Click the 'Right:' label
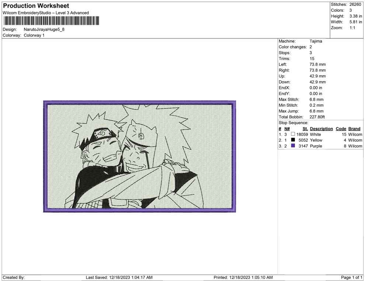Image resolution: width=365 pixels, height=281 pixels. click(x=284, y=70)
